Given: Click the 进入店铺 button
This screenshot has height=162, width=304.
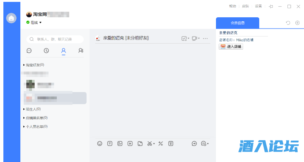Looking at the screenshot, I should [231, 47].
